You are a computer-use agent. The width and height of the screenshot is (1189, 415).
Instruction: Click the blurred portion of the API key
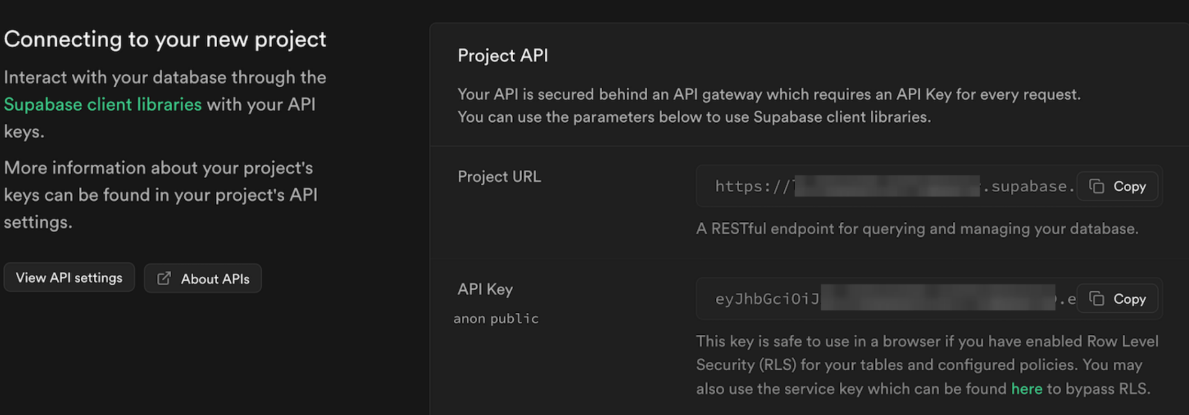click(x=938, y=298)
